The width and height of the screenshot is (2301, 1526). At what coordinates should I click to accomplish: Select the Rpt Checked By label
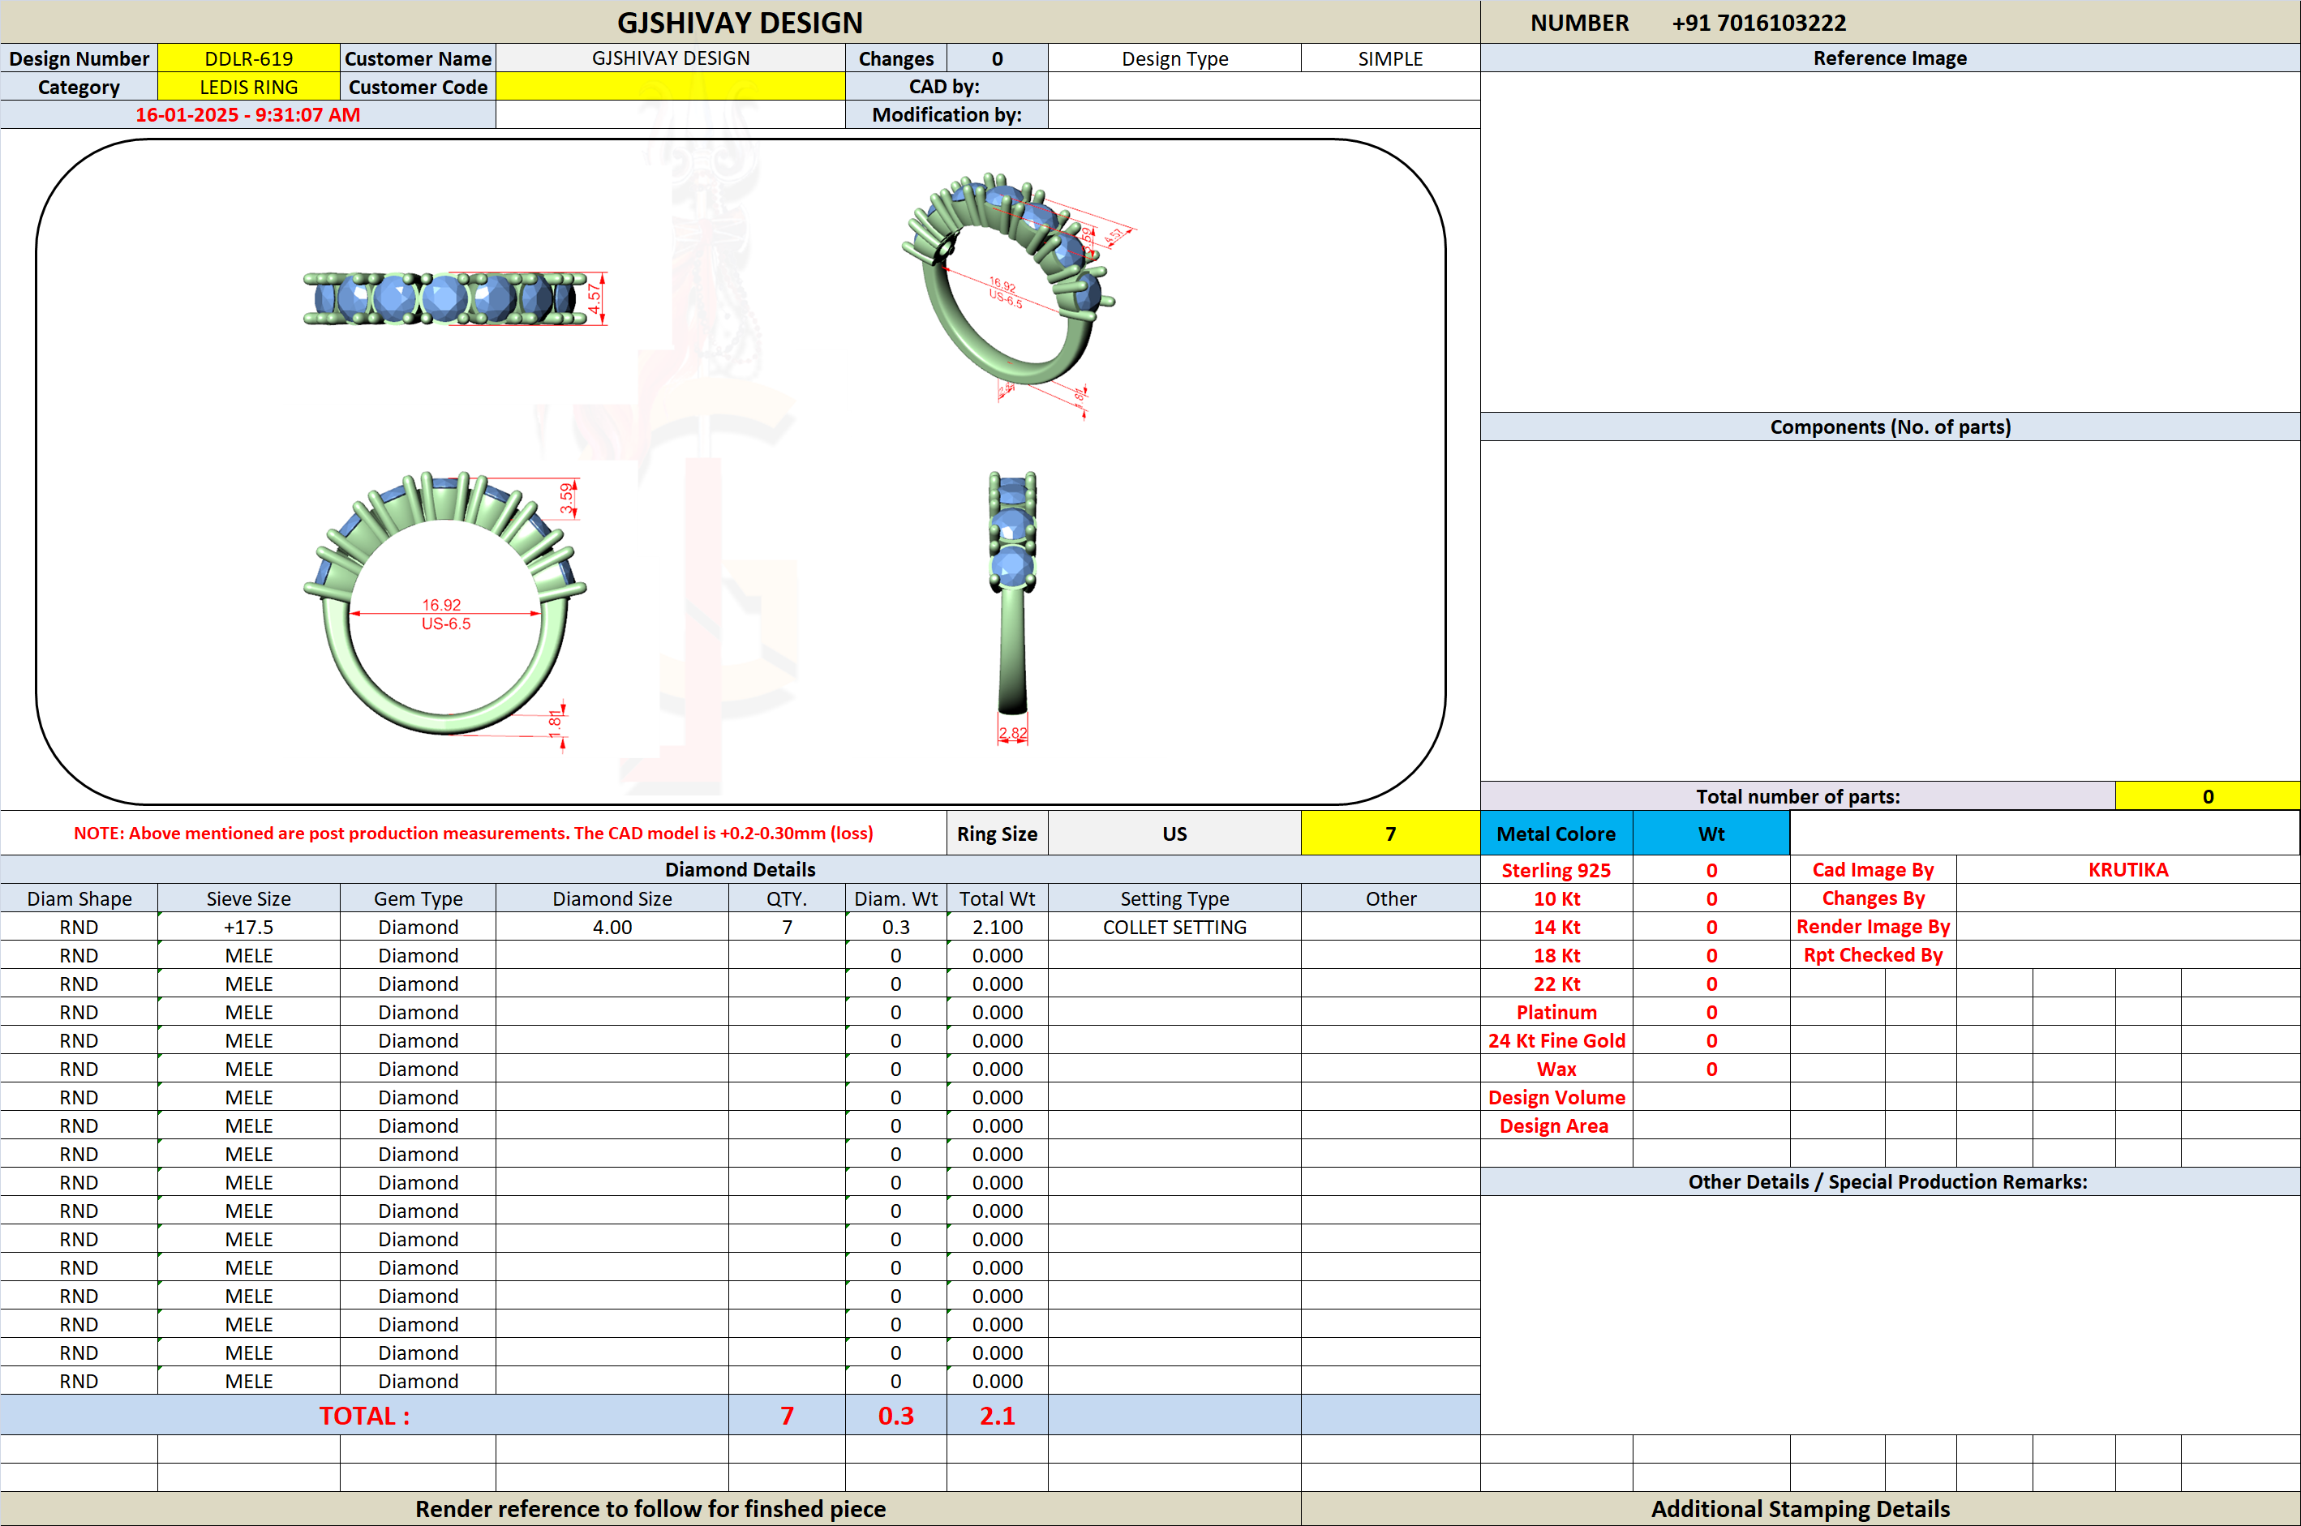click(1873, 954)
